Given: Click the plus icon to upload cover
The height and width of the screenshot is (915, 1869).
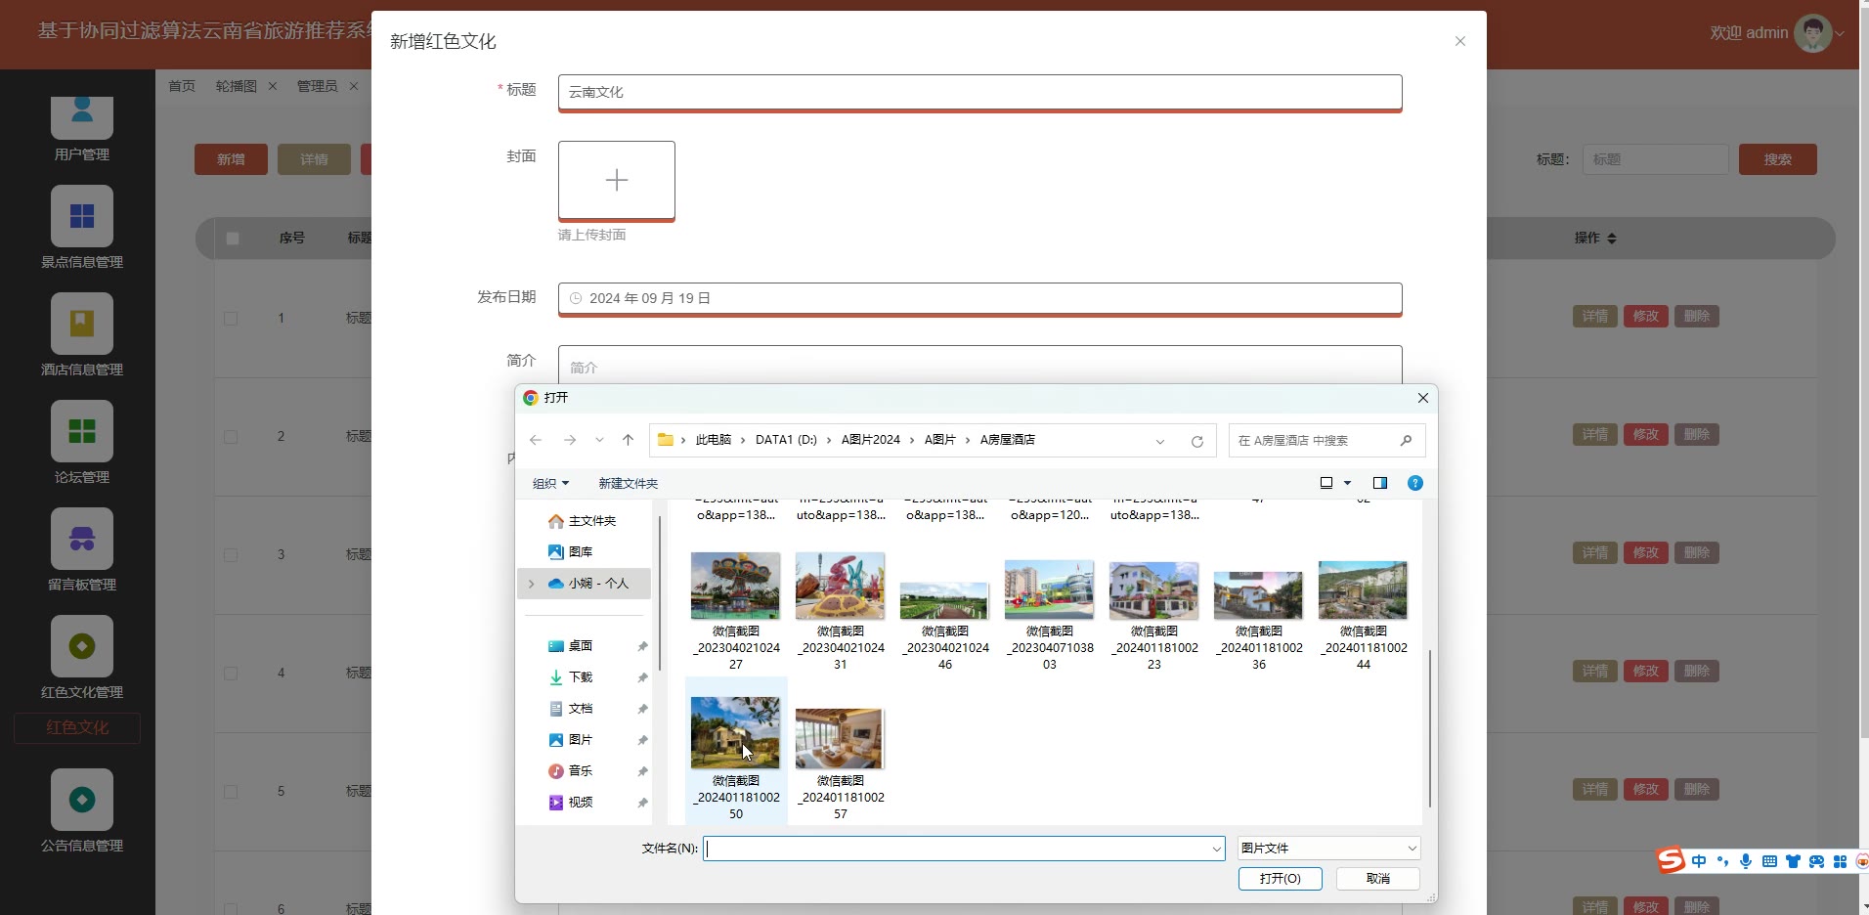Looking at the screenshot, I should [616, 180].
